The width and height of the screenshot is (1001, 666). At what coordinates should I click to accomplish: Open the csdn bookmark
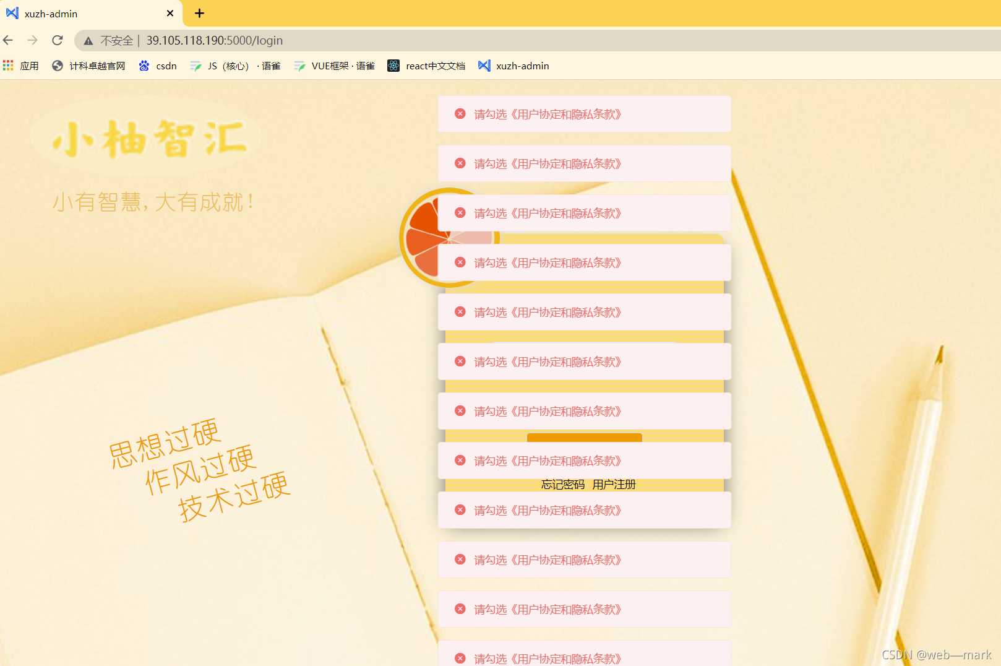pyautogui.click(x=158, y=66)
